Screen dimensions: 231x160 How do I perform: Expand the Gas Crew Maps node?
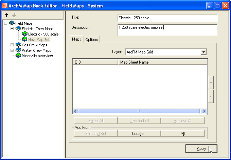(12, 45)
